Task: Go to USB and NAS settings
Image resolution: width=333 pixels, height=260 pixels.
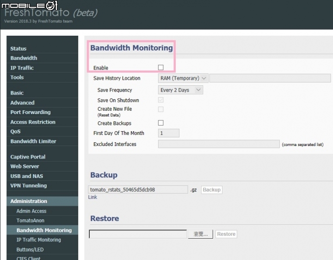Action: [x=42, y=176]
